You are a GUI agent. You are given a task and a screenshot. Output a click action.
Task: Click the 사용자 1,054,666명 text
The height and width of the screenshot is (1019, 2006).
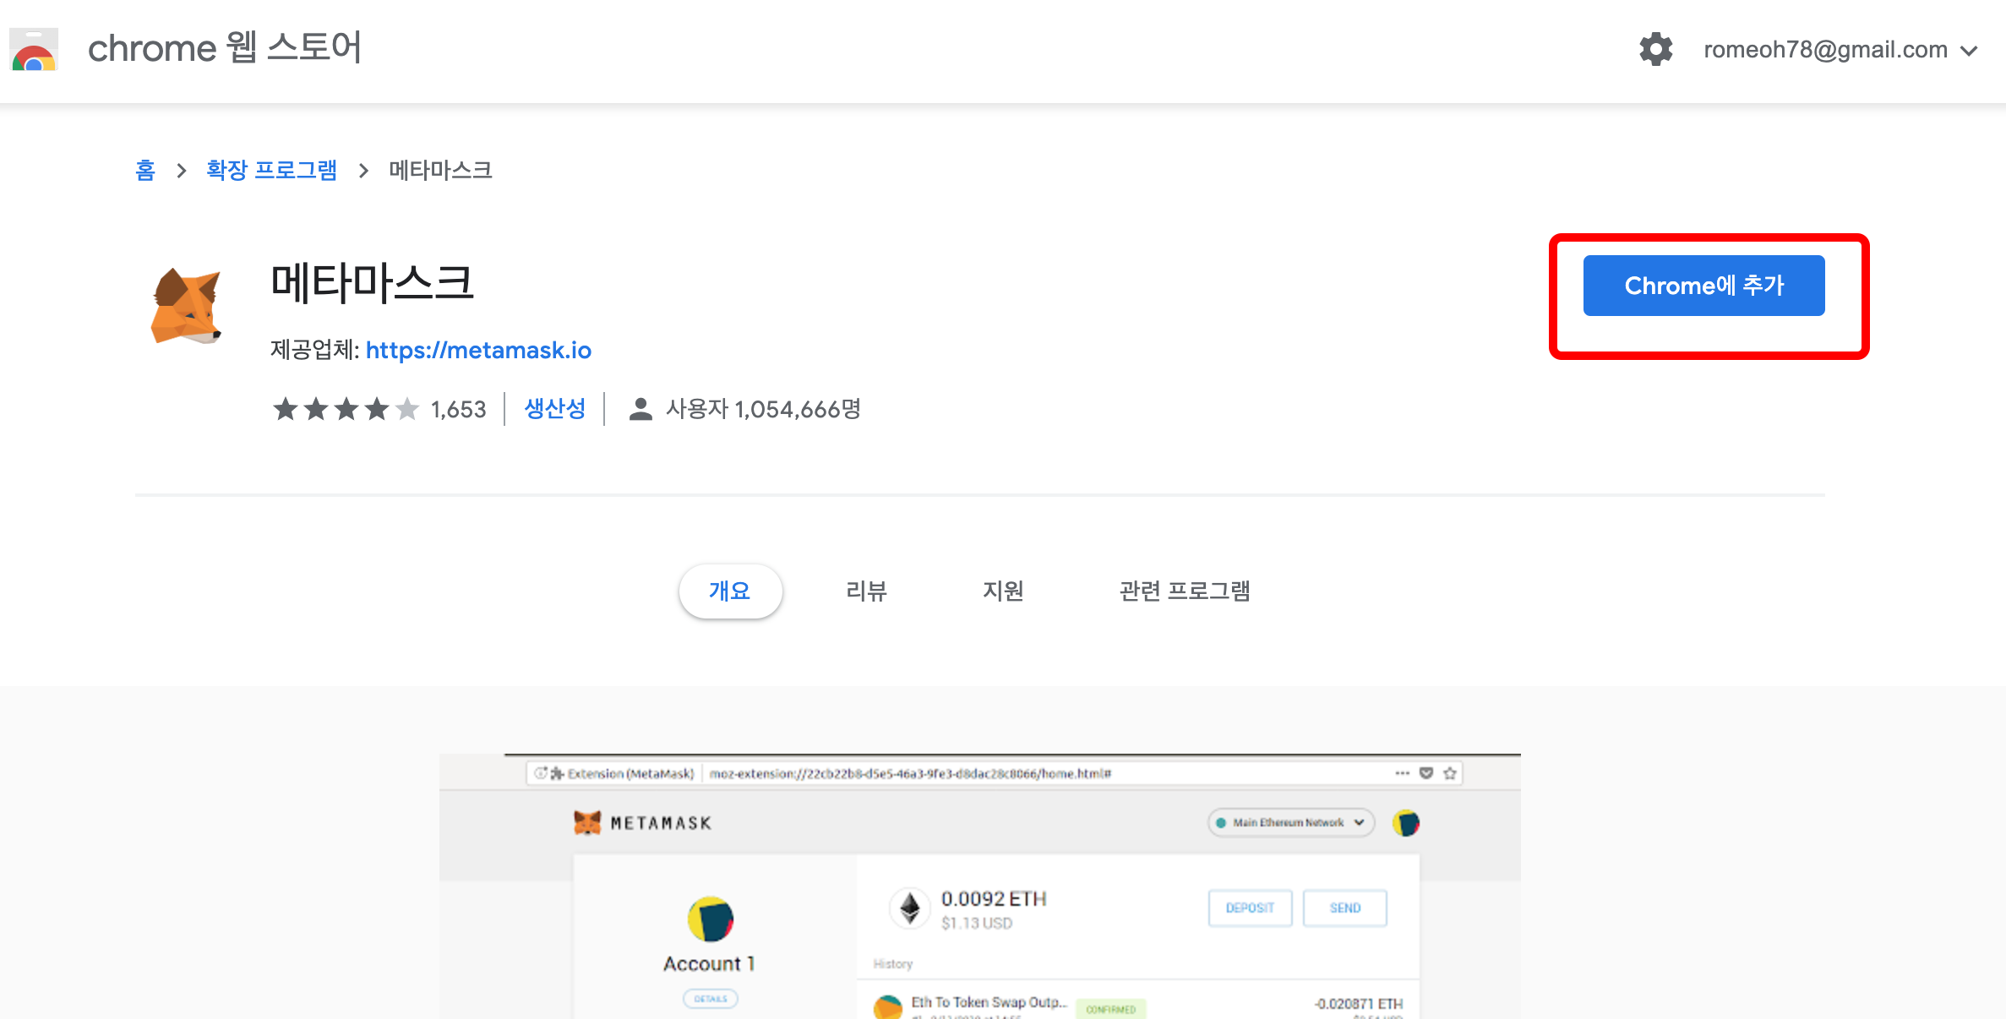pyautogui.click(x=763, y=409)
